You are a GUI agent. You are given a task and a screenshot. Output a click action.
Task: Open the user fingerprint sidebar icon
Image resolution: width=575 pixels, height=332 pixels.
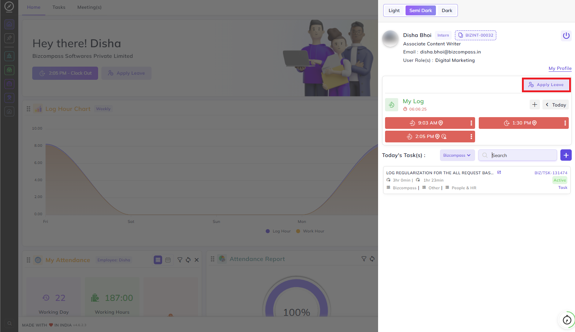coord(9,98)
